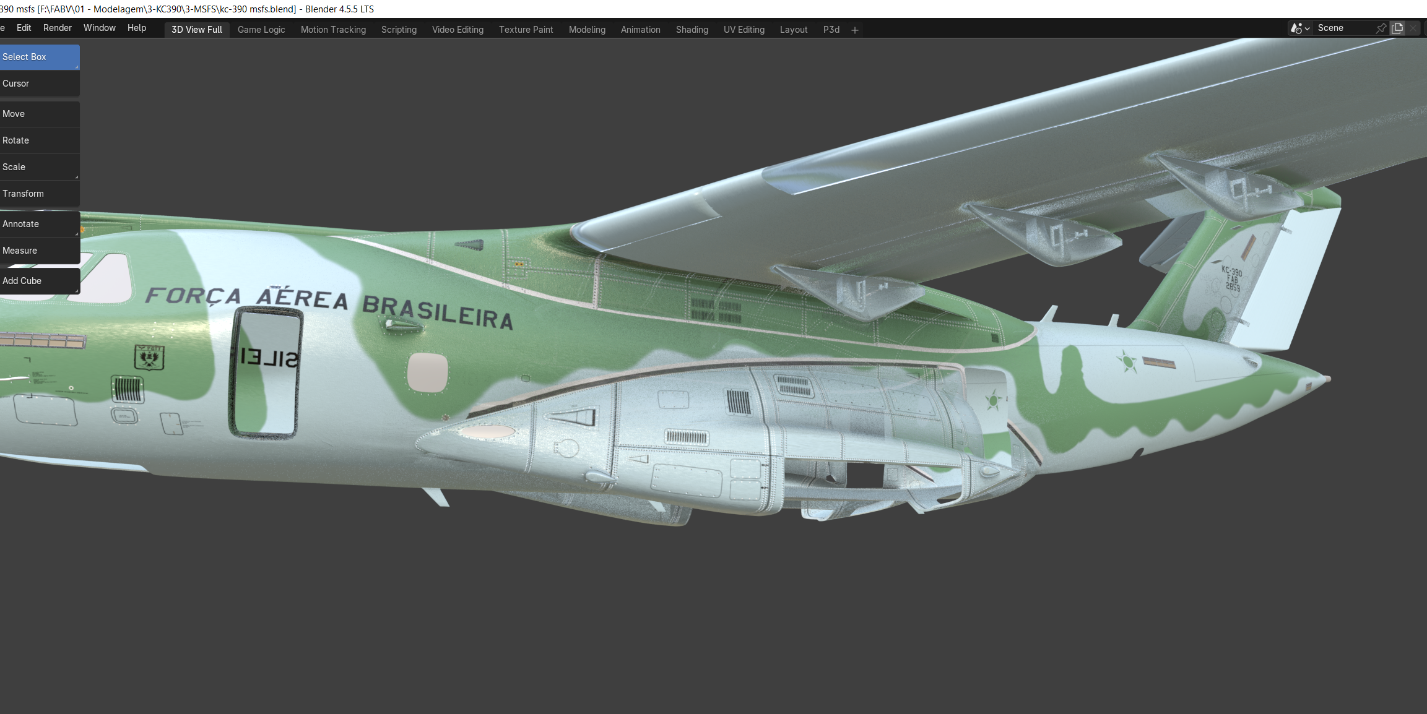Choose the Move tool
The width and height of the screenshot is (1427, 714).
pyautogui.click(x=40, y=114)
